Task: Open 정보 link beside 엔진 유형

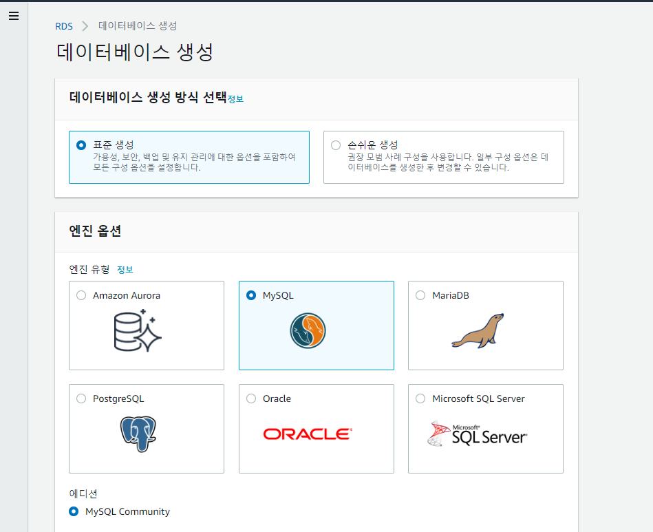Action: click(x=125, y=270)
